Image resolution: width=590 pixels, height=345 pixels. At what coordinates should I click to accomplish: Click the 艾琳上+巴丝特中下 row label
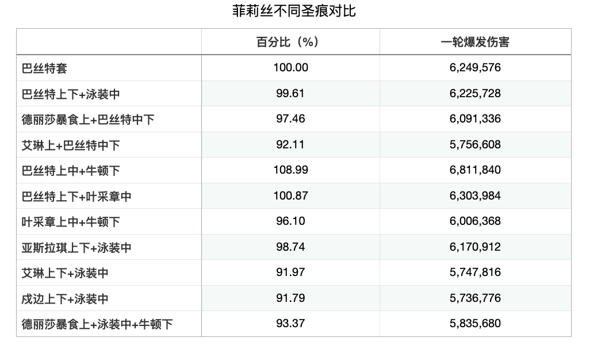71,145
